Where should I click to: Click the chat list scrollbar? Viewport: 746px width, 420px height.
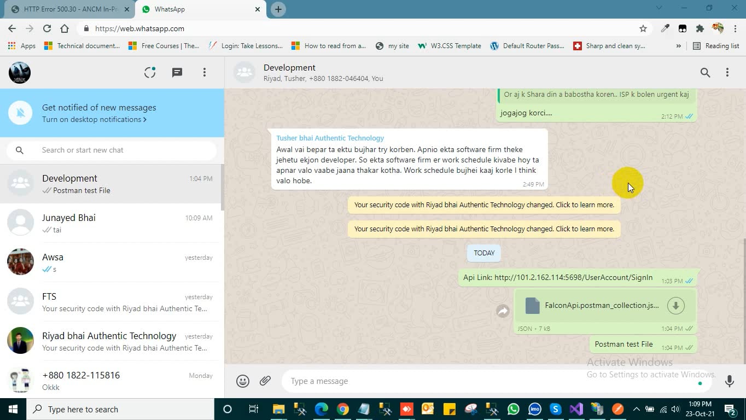coord(222,187)
